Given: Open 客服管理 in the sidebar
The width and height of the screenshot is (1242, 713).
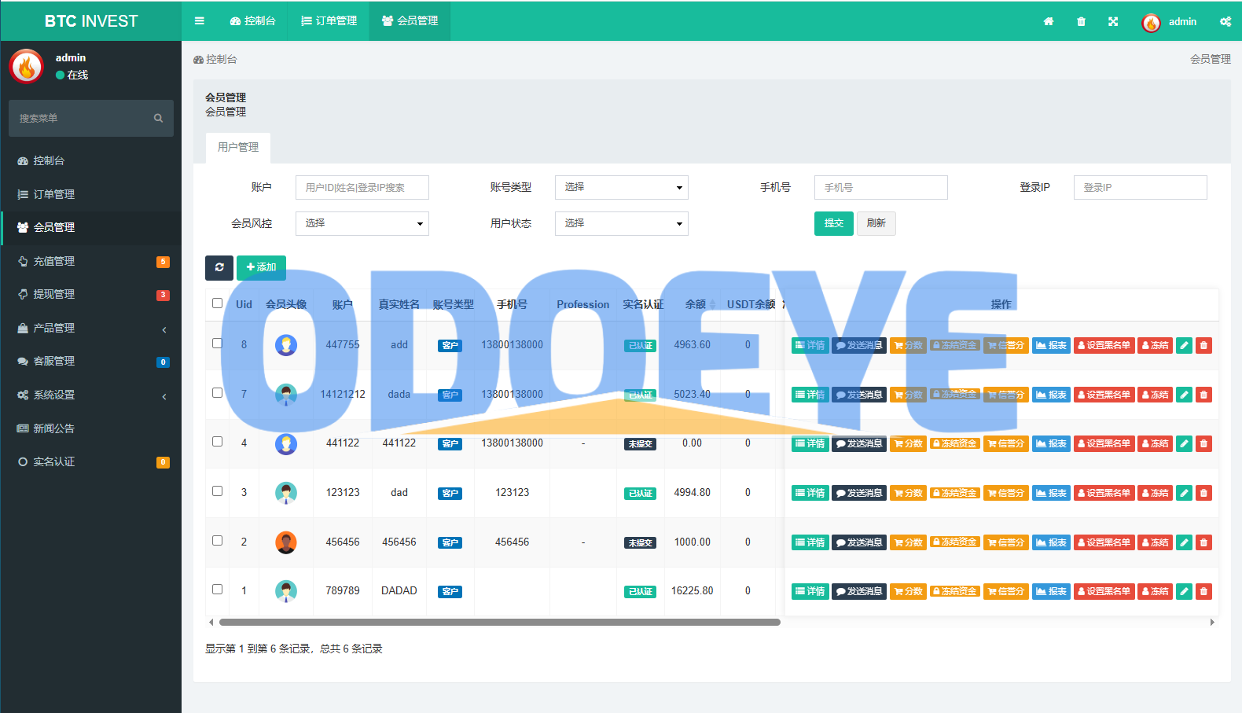Looking at the screenshot, I should [x=91, y=361].
